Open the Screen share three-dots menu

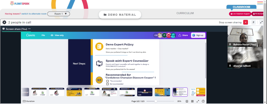click(x=29, y=29)
